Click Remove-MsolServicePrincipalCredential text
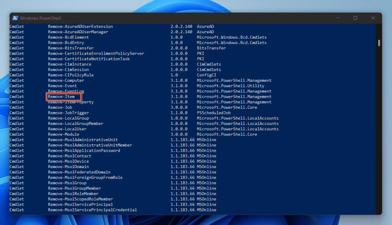The image size is (392, 225). click(x=93, y=210)
